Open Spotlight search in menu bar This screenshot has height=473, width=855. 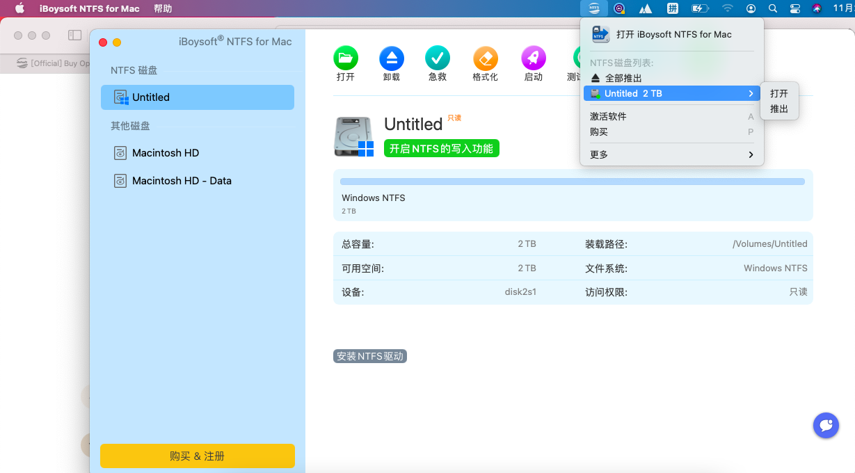tap(772, 8)
